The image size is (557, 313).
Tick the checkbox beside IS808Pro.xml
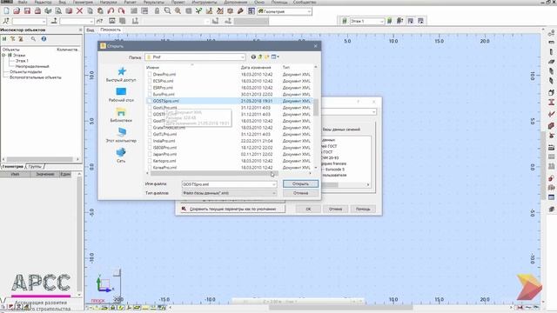(150, 147)
